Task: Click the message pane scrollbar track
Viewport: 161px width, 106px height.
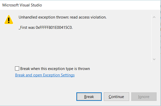Action: 154,39
